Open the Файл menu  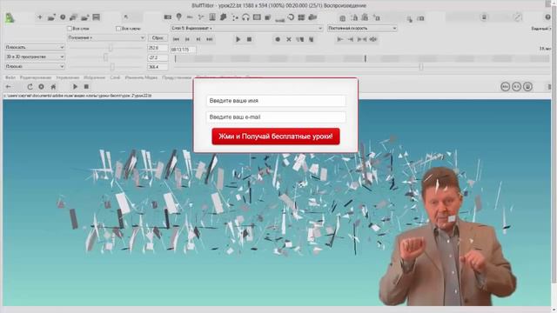pos(10,77)
